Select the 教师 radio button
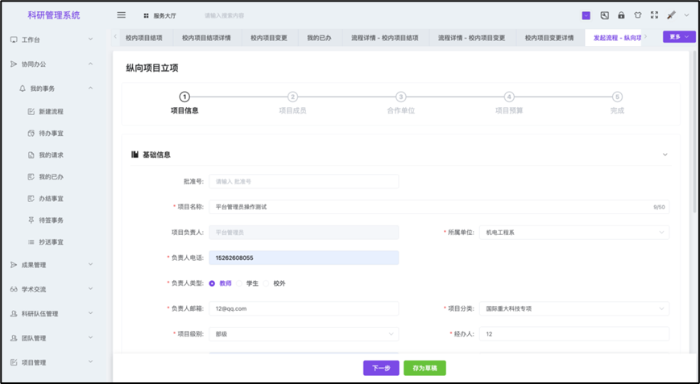Viewport: 700px width, 384px height. pyautogui.click(x=213, y=283)
